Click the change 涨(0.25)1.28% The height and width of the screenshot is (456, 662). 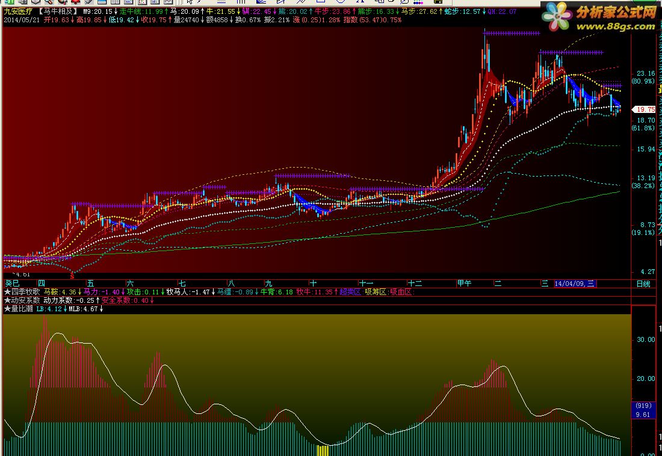tap(317, 20)
